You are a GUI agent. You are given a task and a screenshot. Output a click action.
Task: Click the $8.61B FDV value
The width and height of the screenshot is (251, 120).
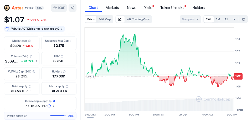coord(59,61)
